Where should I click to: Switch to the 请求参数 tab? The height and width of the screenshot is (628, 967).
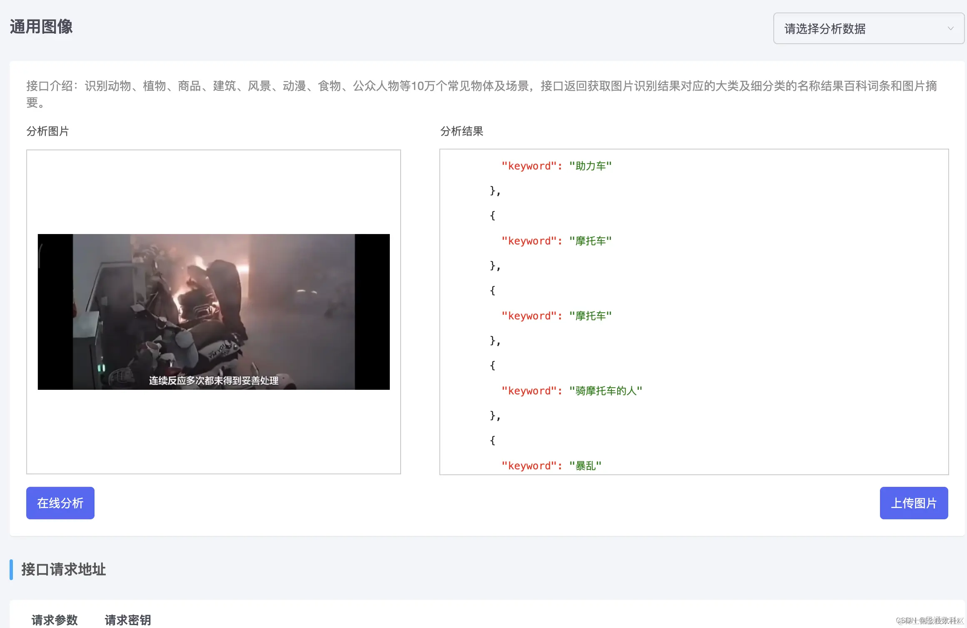[55, 619]
